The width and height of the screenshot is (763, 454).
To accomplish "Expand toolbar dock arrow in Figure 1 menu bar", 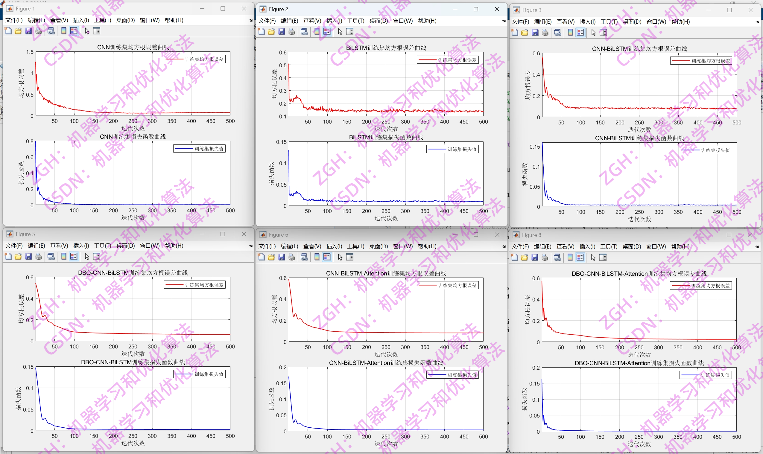I will [251, 21].
